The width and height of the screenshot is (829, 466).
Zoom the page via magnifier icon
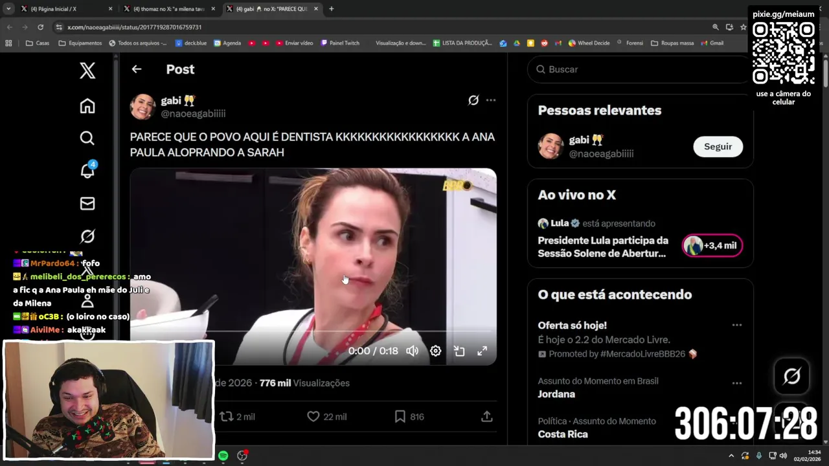click(716, 27)
